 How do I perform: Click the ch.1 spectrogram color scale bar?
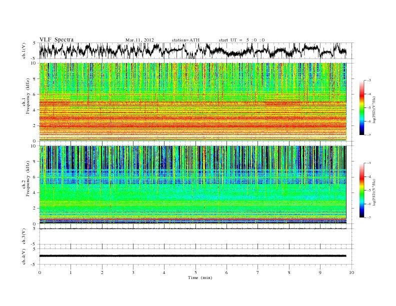pos(361,107)
